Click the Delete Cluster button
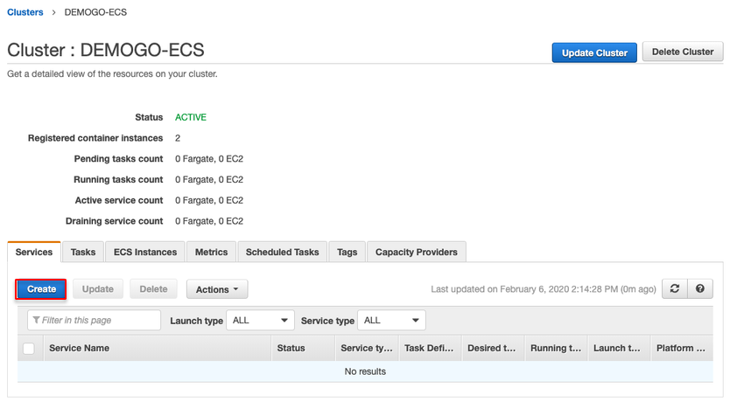The image size is (730, 402). 683,52
